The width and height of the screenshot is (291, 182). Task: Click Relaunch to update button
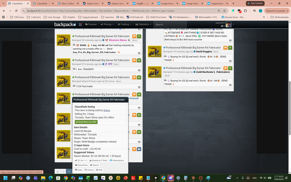[x=277, y=11]
